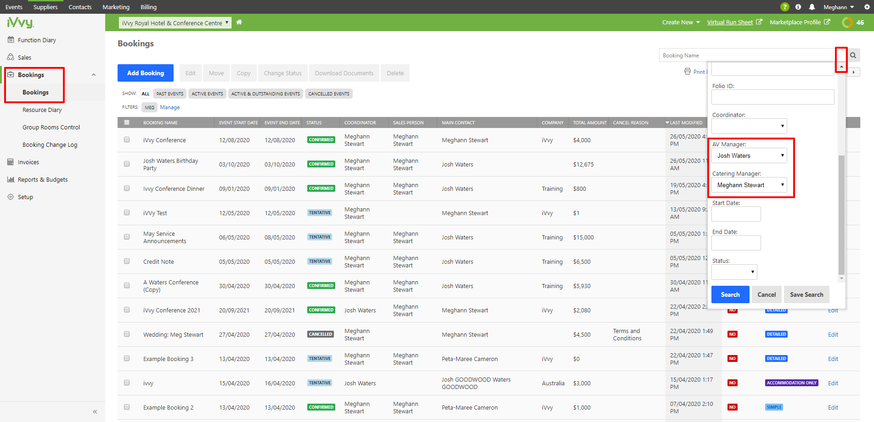Image resolution: width=874 pixels, height=422 pixels.
Task: Click the Print printer icon
Action: click(x=688, y=72)
